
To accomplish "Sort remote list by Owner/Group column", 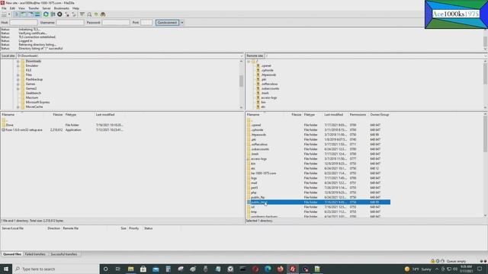I will tap(380, 115).
